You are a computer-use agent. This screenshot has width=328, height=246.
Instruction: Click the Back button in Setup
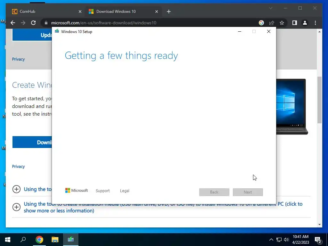coord(214,192)
